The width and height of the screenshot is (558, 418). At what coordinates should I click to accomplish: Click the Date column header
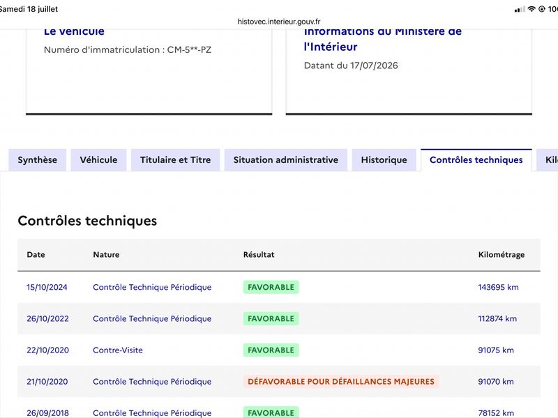coord(36,254)
